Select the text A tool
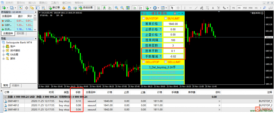The height and width of the screenshot is (113, 274). pos(213,8)
